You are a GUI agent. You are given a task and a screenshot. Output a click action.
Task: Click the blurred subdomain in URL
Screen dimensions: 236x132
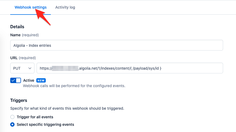65,68
